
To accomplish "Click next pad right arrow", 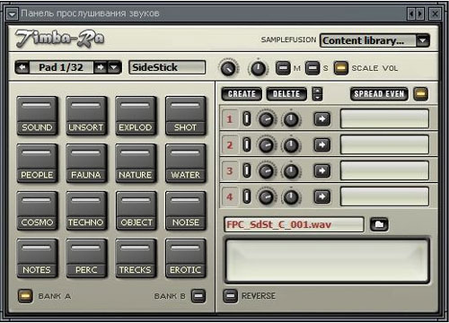I will (x=101, y=67).
